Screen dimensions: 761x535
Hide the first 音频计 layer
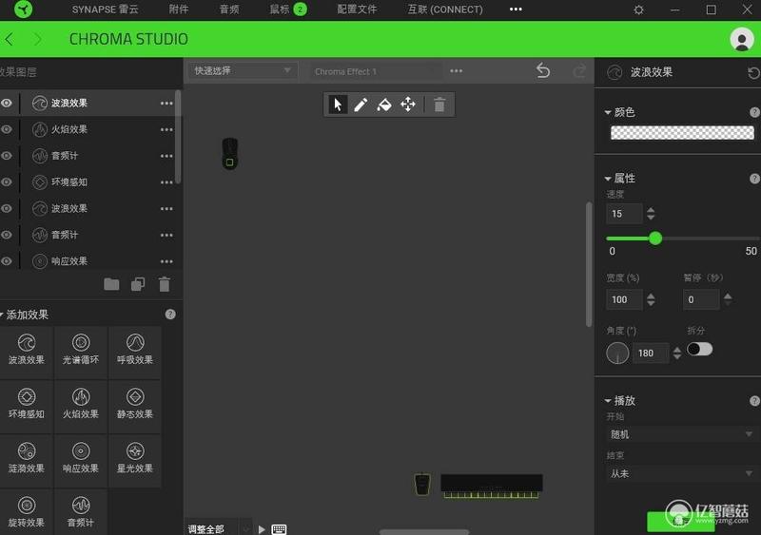7,156
